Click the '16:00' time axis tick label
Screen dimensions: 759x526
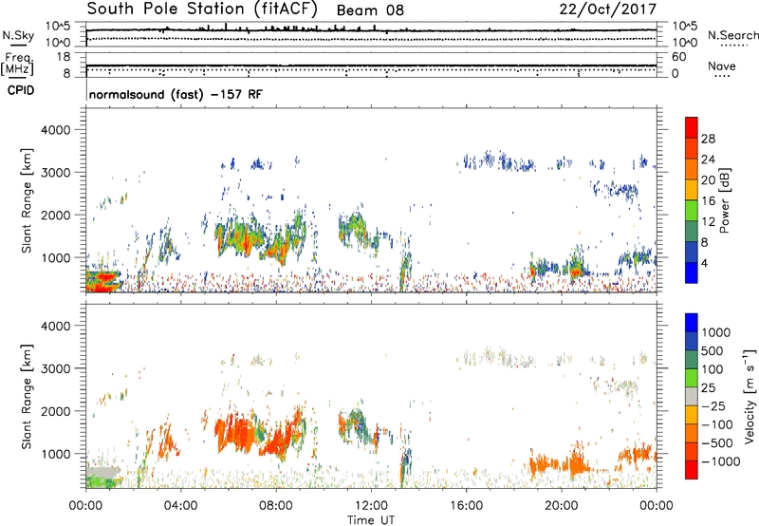(x=466, y=506)
